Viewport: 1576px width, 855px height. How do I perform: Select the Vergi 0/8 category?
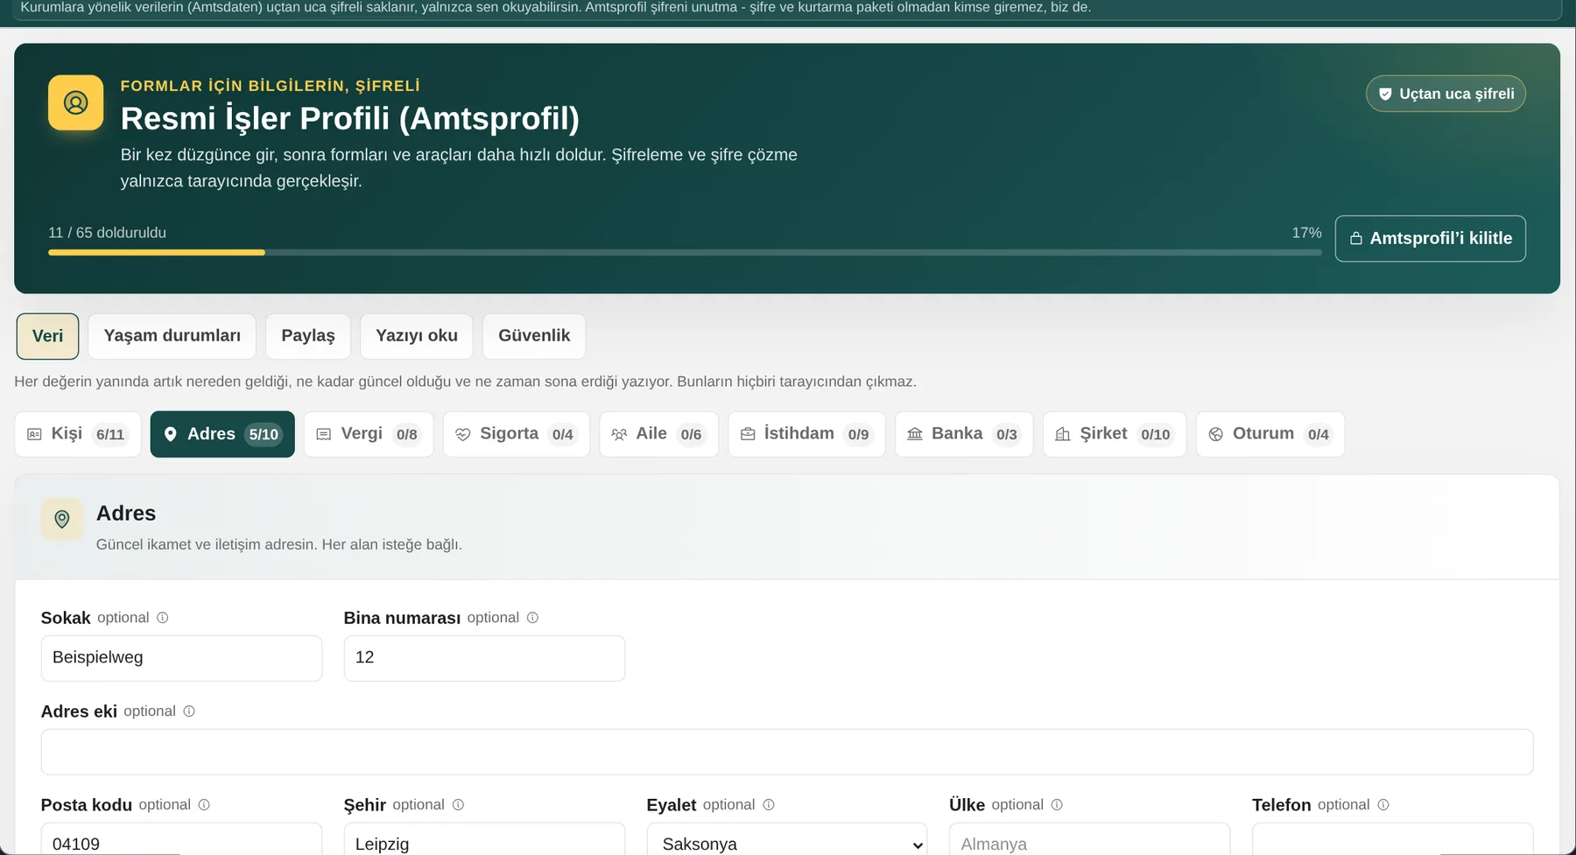[x=369, y=434]
